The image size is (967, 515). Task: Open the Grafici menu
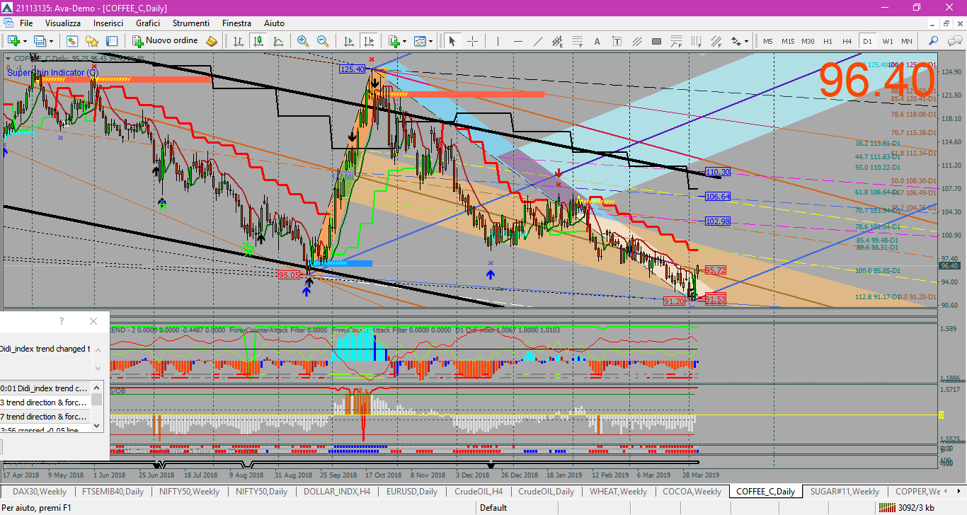pos(148,23)
